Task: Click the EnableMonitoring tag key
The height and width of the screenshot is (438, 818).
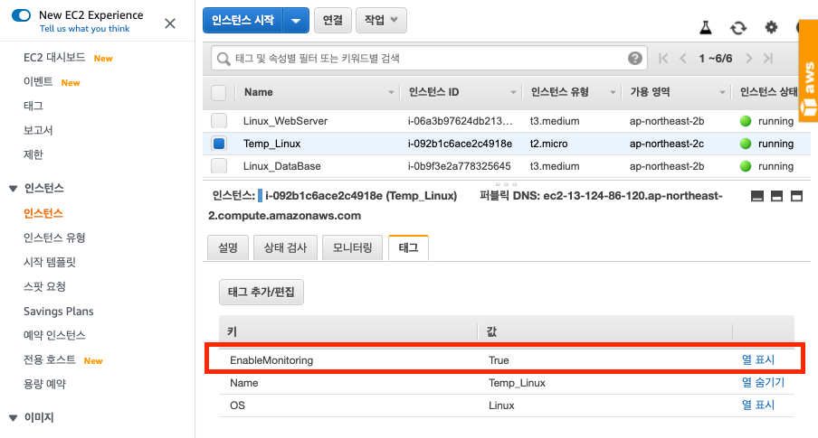Action: point(271,360)
